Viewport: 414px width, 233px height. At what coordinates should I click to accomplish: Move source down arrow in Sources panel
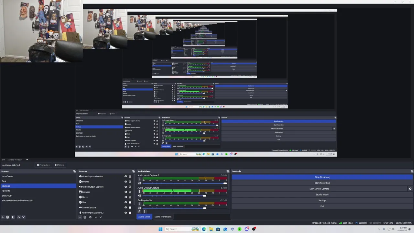tap(101, 217)
